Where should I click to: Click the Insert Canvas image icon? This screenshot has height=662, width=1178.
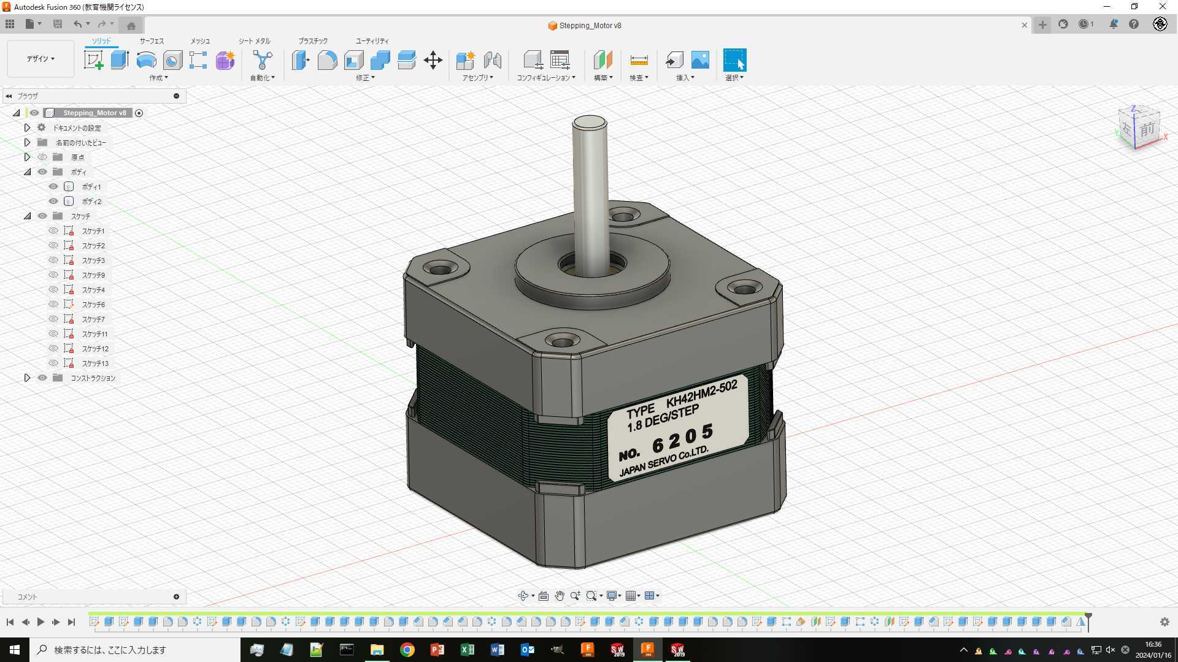pos(700,60)
